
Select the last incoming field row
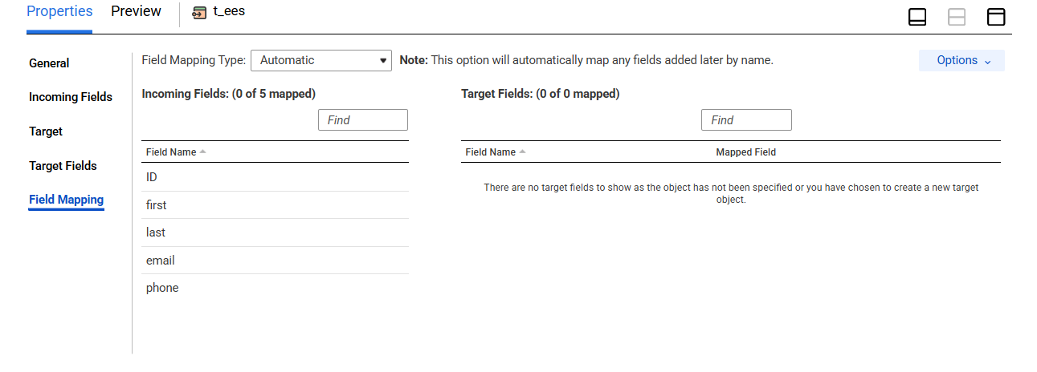[x=275, y=232]
